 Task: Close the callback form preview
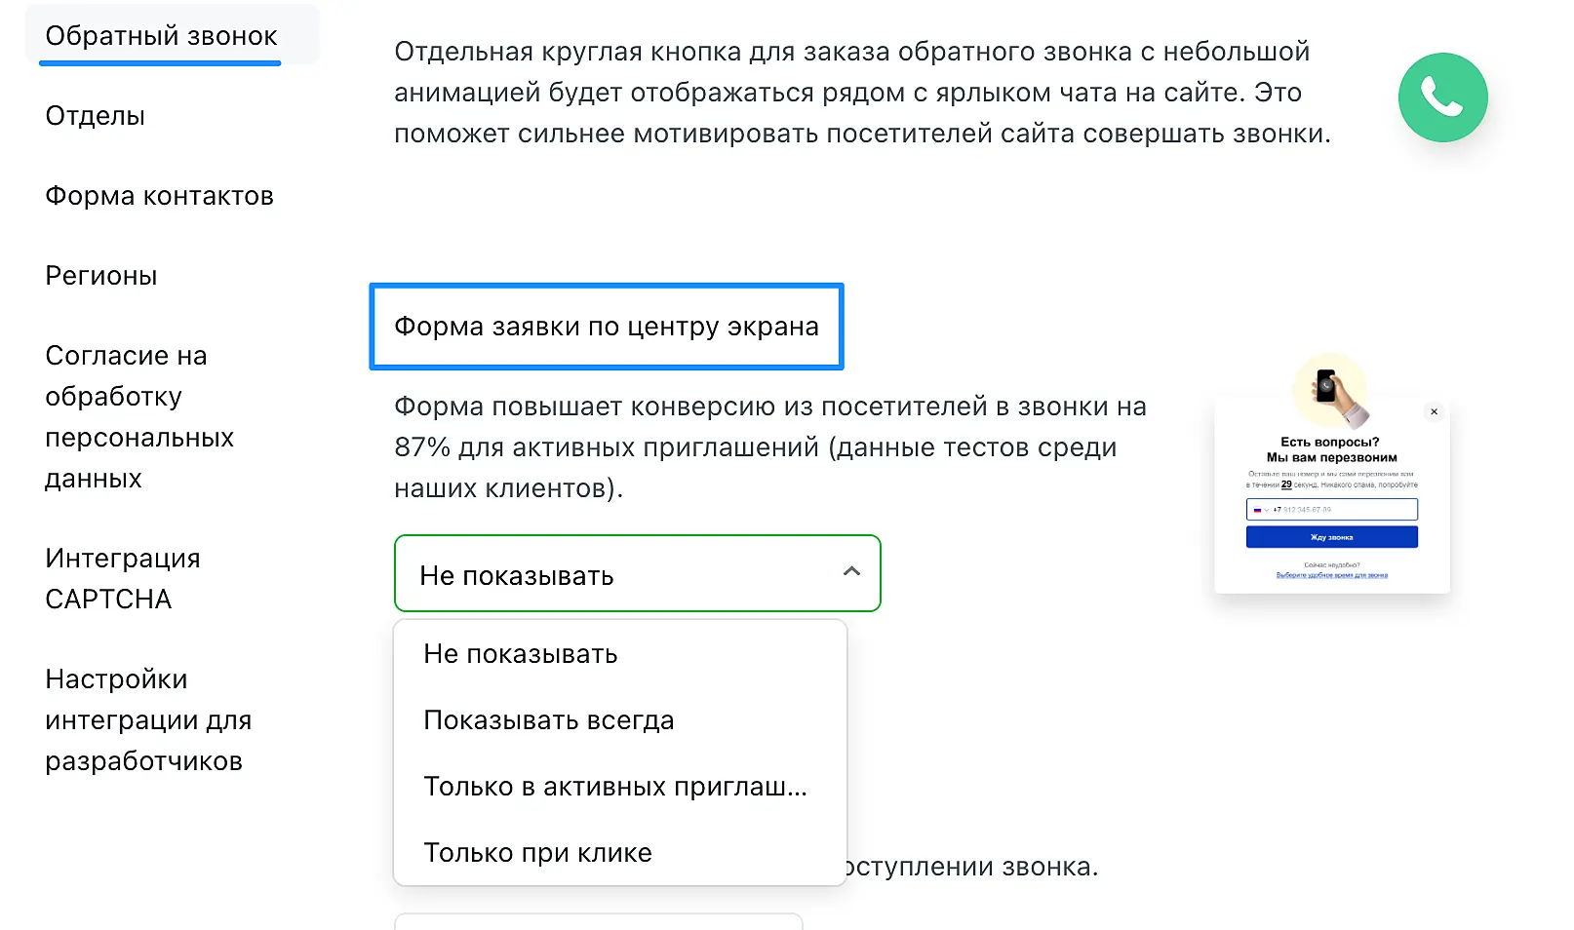(x=1434, y=411)
